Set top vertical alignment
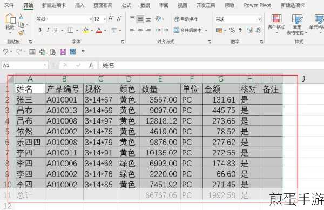The image size is (324, 210). [132, 18]
